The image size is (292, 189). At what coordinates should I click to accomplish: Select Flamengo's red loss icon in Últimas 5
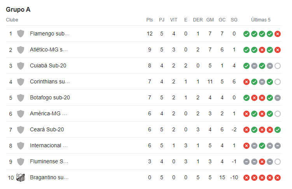click(x=278, y=34)
